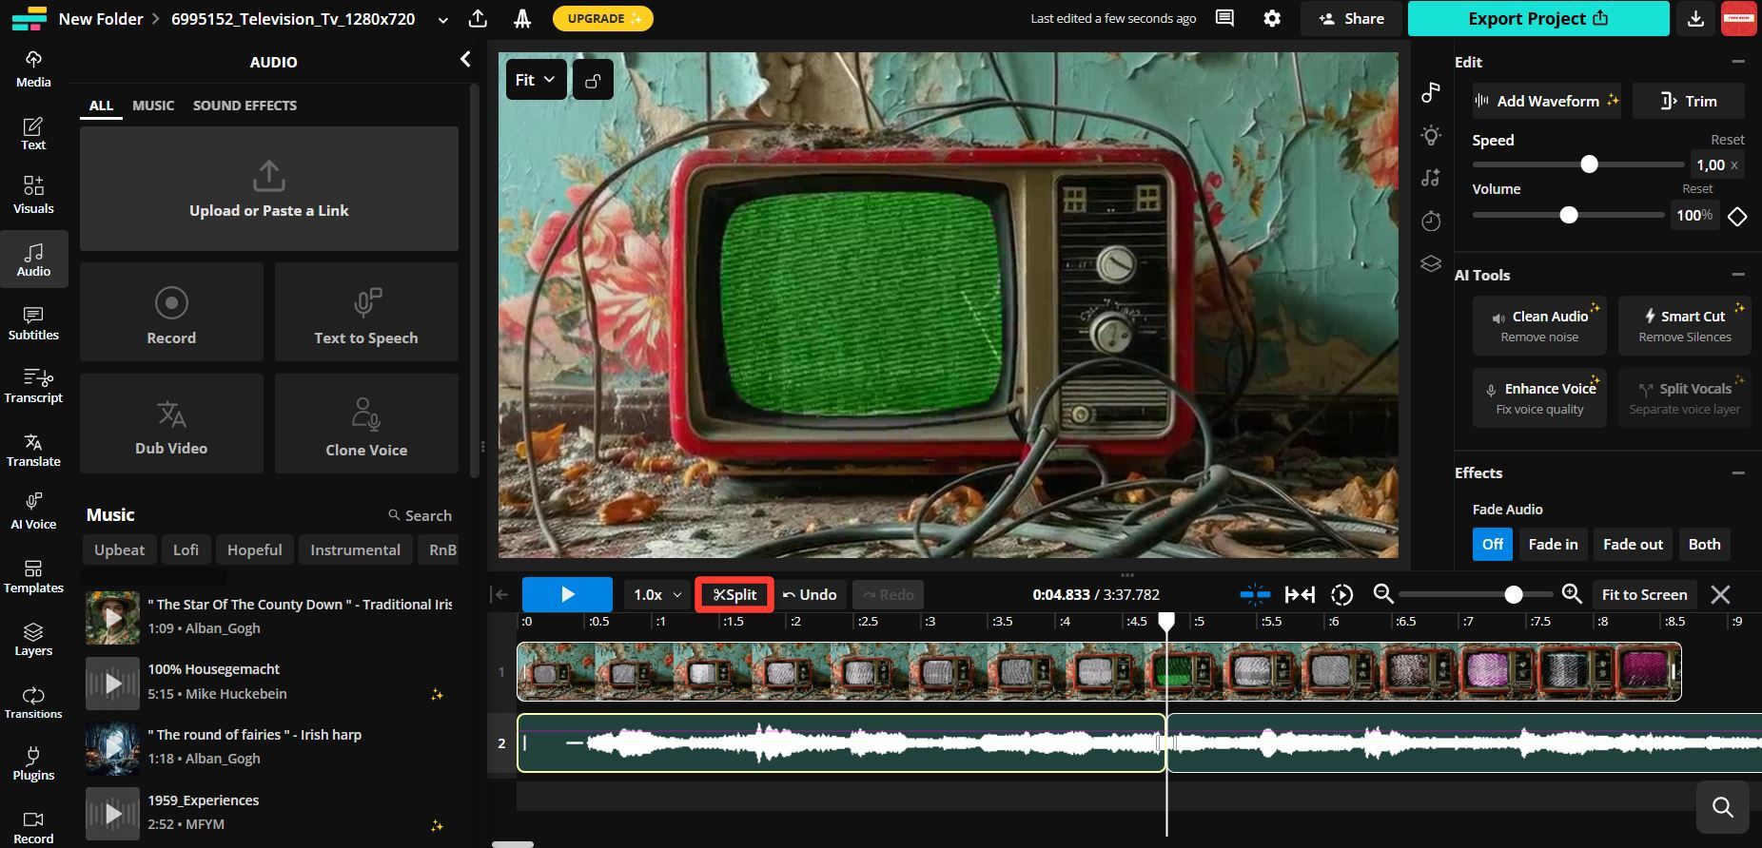The image size is (1762, 848).
Task: Open project settings gear icon
Action: 1272,18
